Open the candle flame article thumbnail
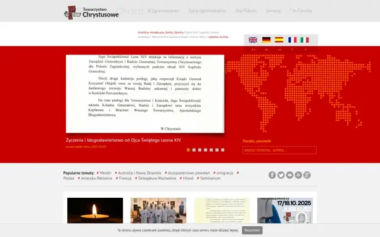Image resolution: width=380 pixels, height=237 pixels. (95, 210)
